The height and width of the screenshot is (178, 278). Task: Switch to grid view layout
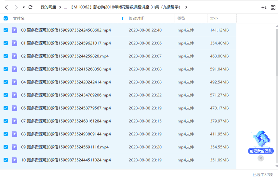[x=273, y=7]
